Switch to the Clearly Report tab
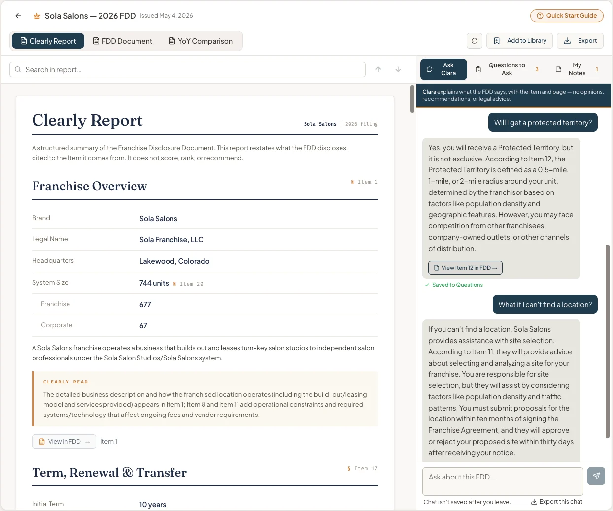This screenshot has width=613, height=511. [48, 41]
